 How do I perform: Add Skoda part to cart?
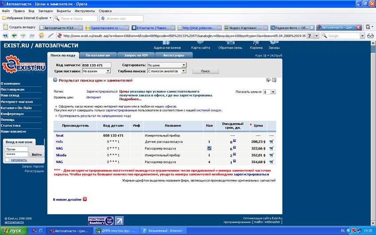[271, 155]
